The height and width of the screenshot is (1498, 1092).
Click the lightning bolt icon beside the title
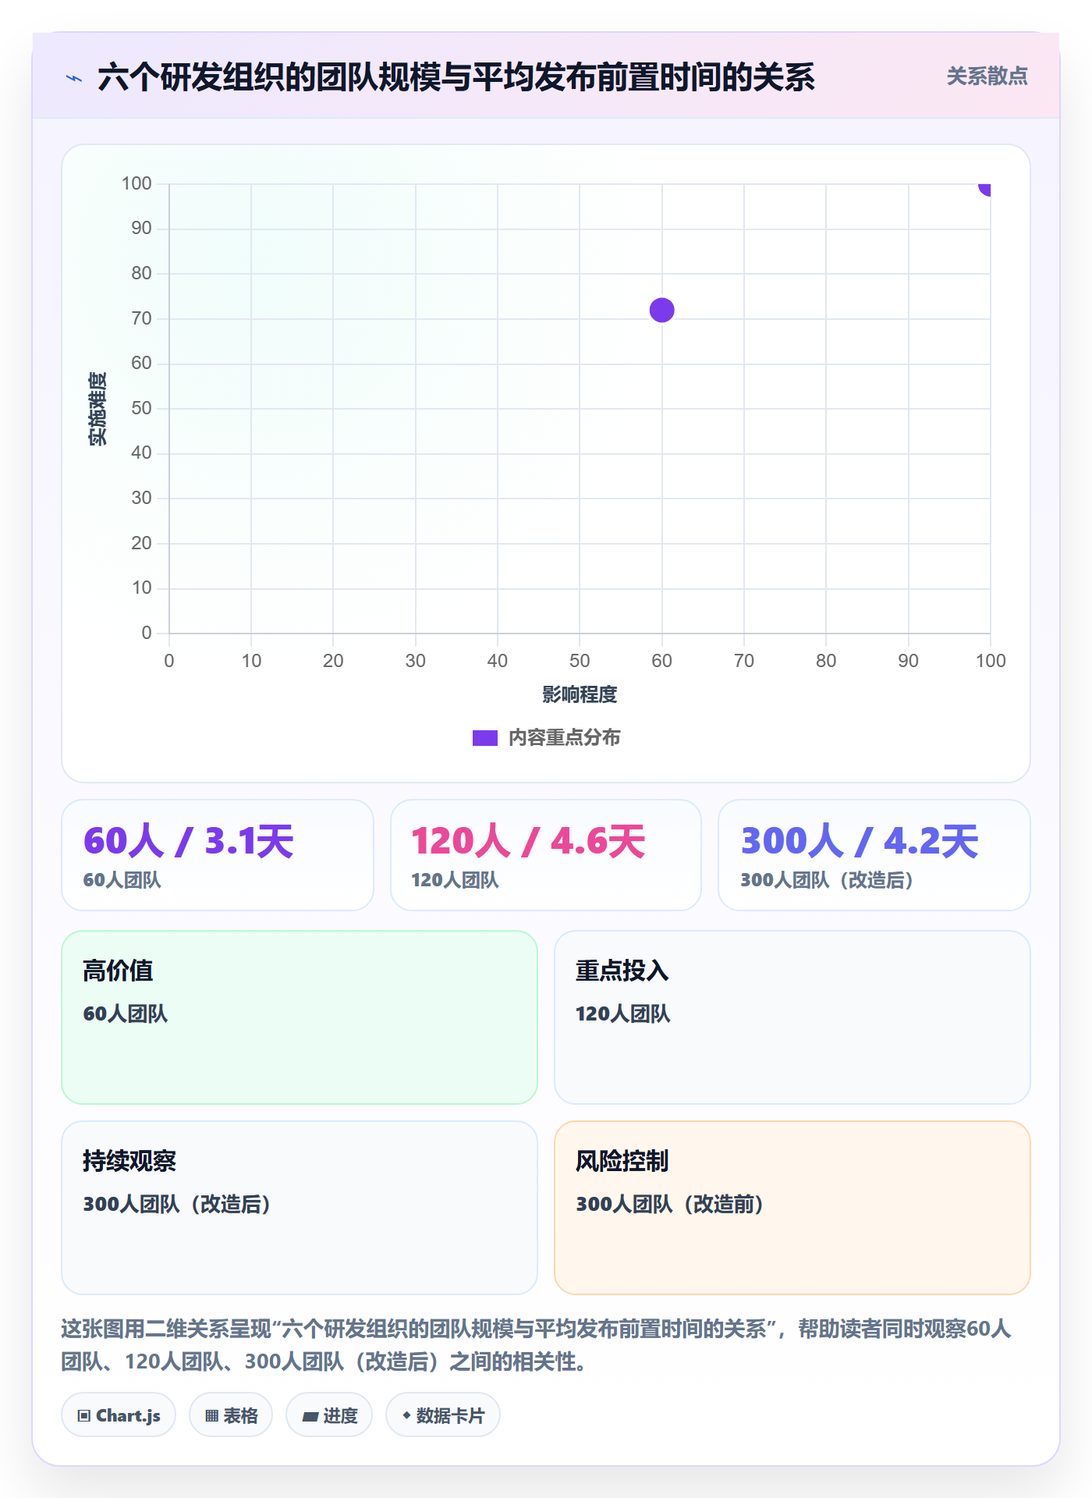pyautogui.click(x=74, y=78)
